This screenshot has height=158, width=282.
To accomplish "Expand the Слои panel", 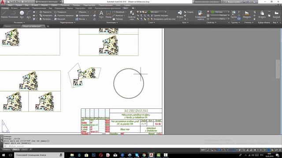I will point(152,22).
